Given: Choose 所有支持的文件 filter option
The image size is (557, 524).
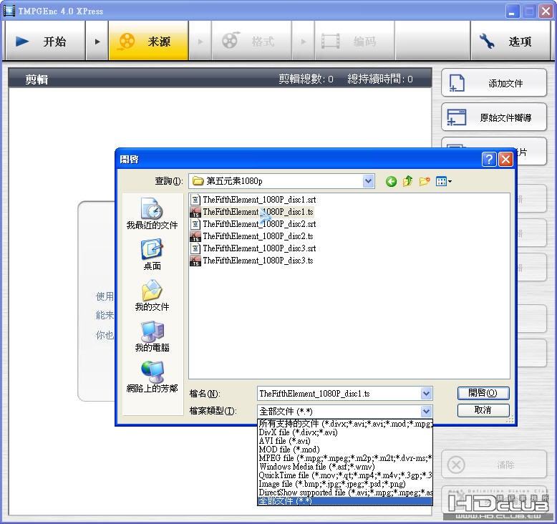Looking at the screenshot, I should coord(345,424).
